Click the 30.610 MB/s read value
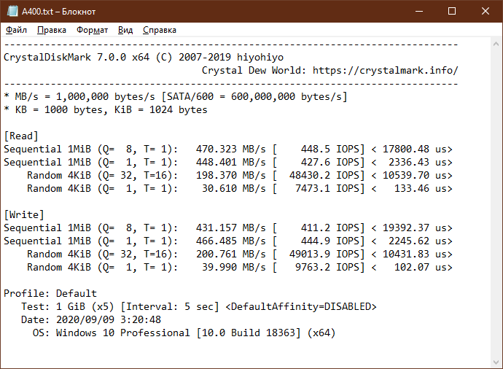 (x=234, y=188)
